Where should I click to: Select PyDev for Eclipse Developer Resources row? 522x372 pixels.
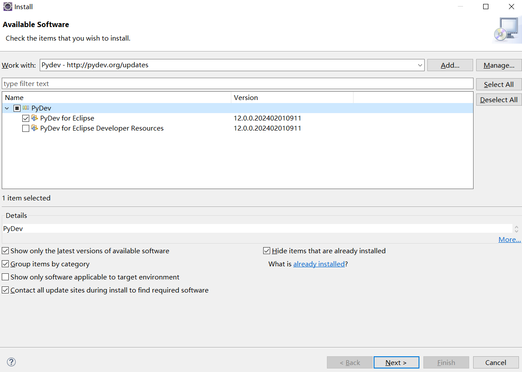coord(102,128)
